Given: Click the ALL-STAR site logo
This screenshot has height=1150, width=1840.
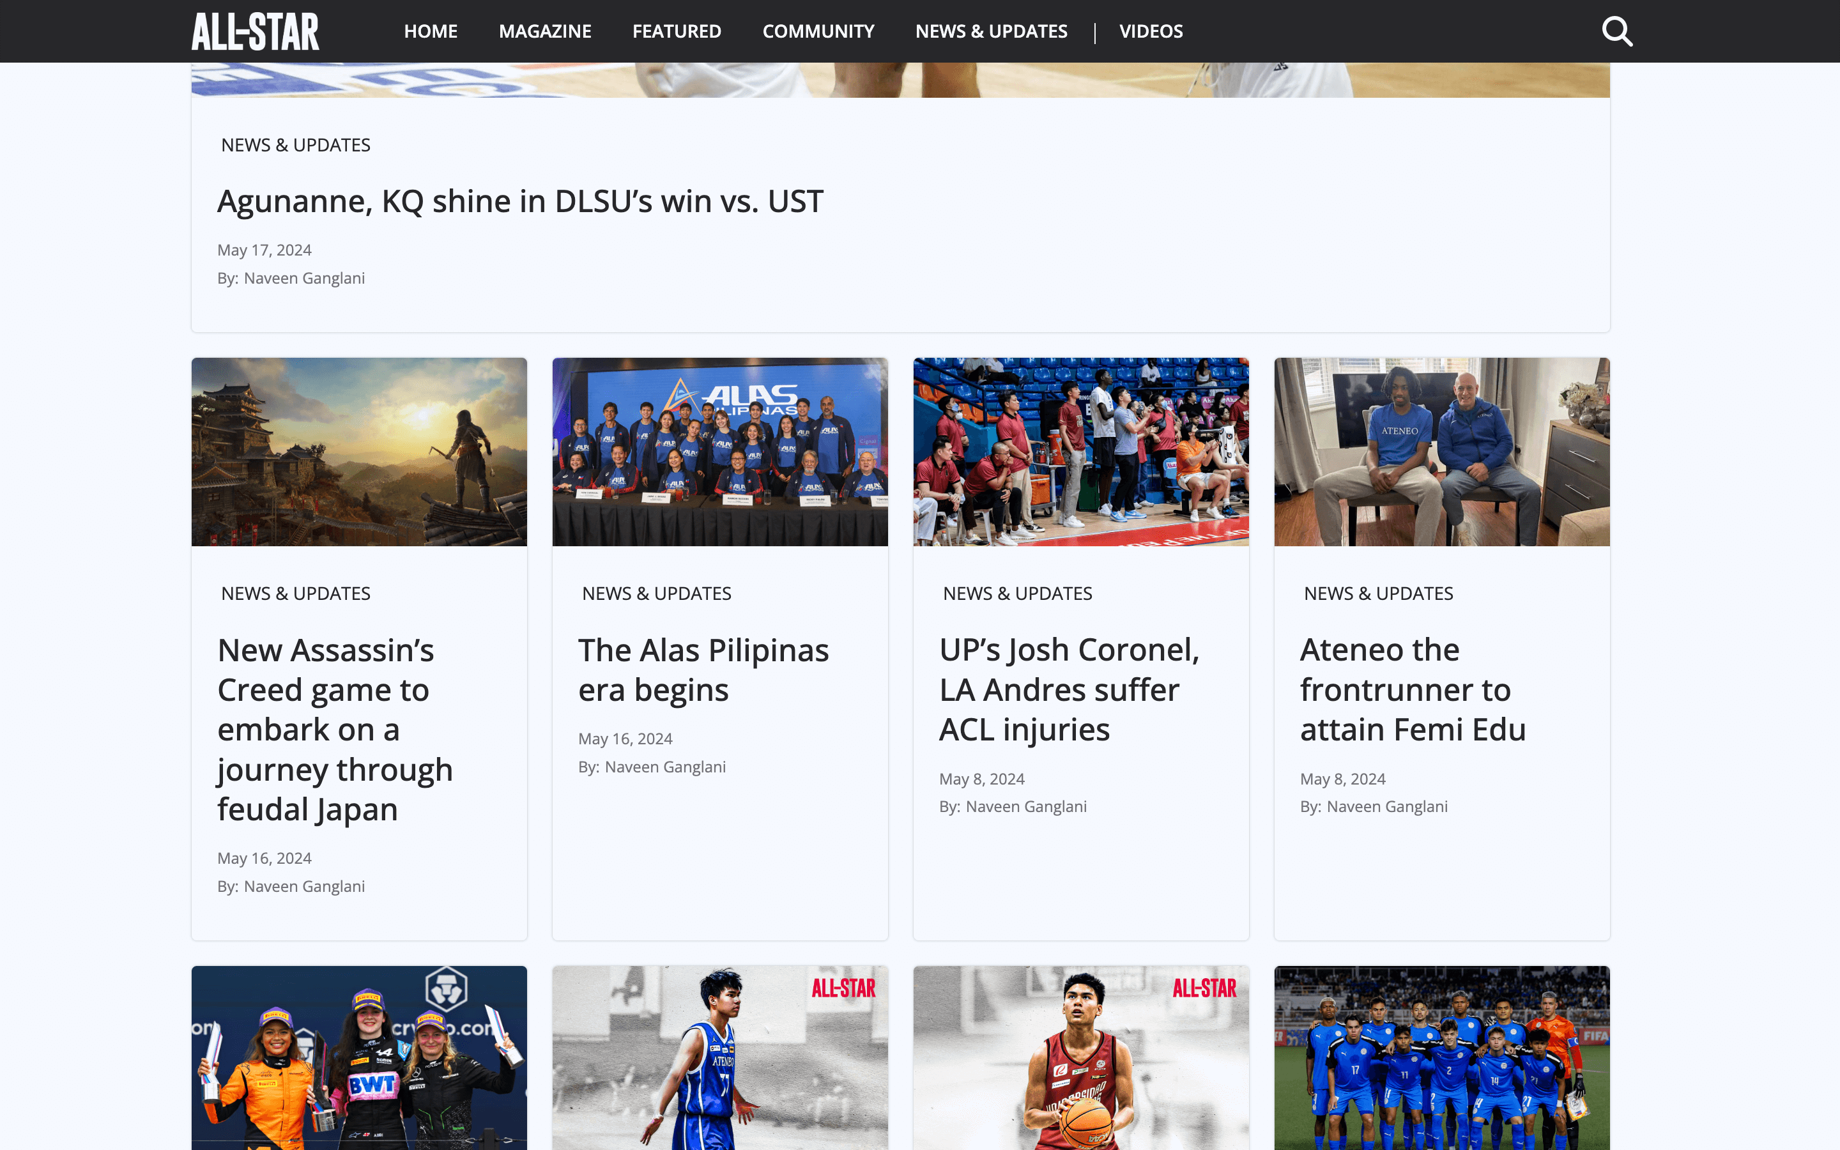Looking at the screenshot, I should coord(256,31).
